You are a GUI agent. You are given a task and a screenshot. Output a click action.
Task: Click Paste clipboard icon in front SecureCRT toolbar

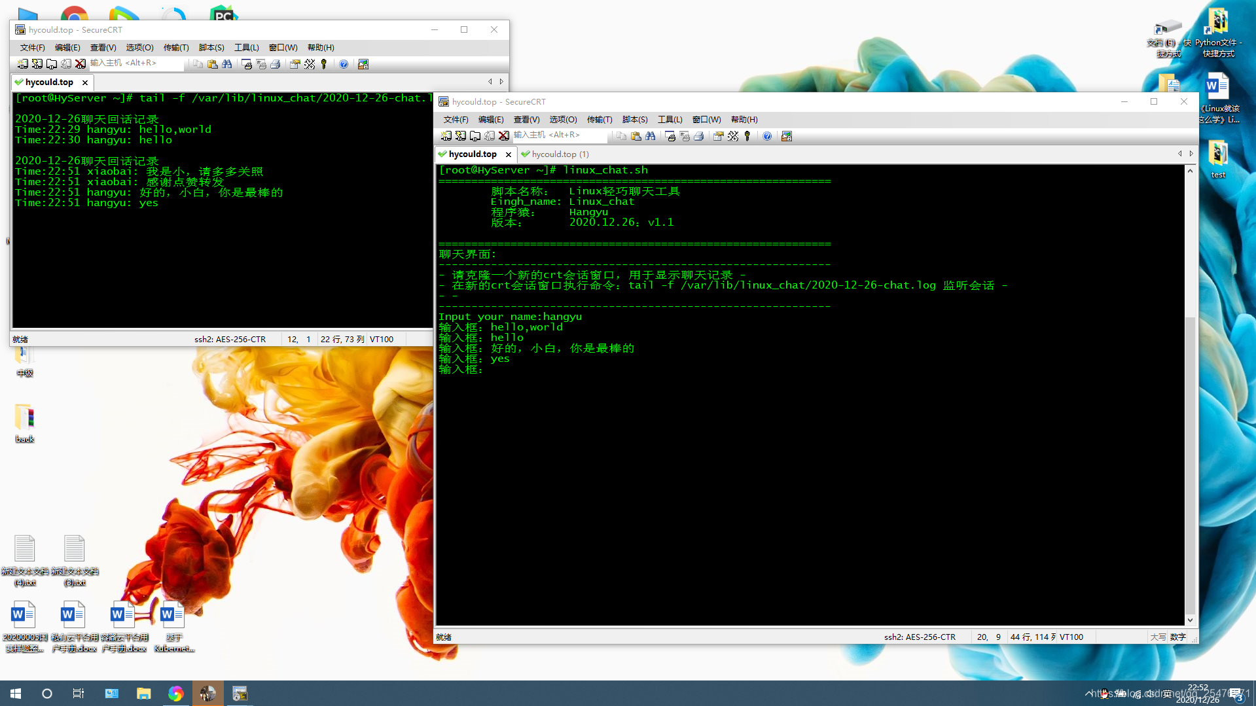click(636, 135)
